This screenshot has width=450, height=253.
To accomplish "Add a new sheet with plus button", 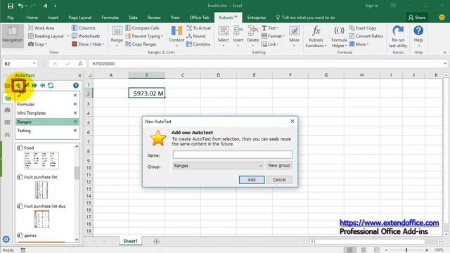I will coord(156,241).
